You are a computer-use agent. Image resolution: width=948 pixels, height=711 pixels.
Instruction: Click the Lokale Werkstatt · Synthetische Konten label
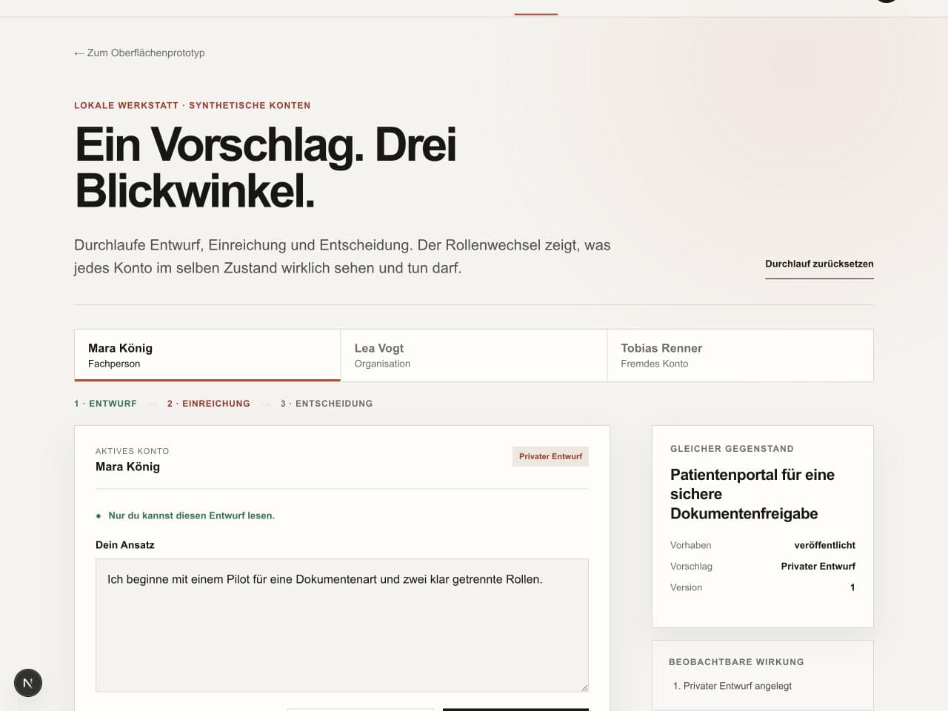click(193, 105)
